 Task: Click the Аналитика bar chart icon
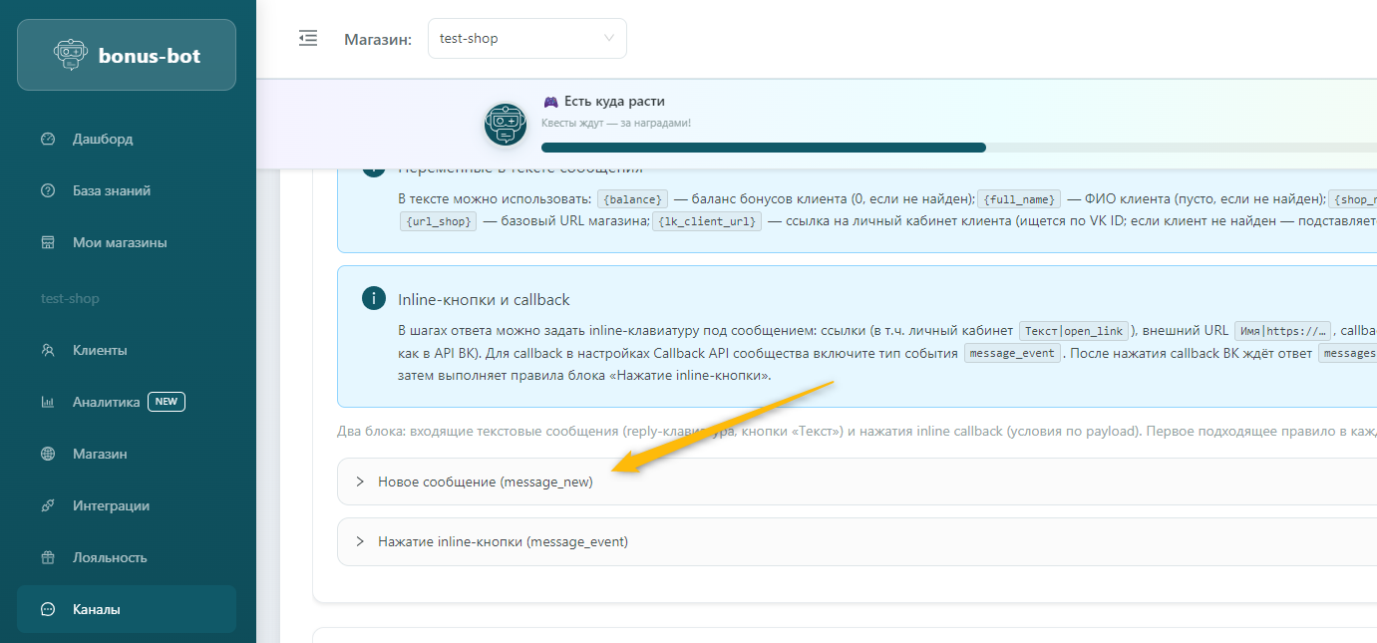pyautogui.click(x=48, y=402)
